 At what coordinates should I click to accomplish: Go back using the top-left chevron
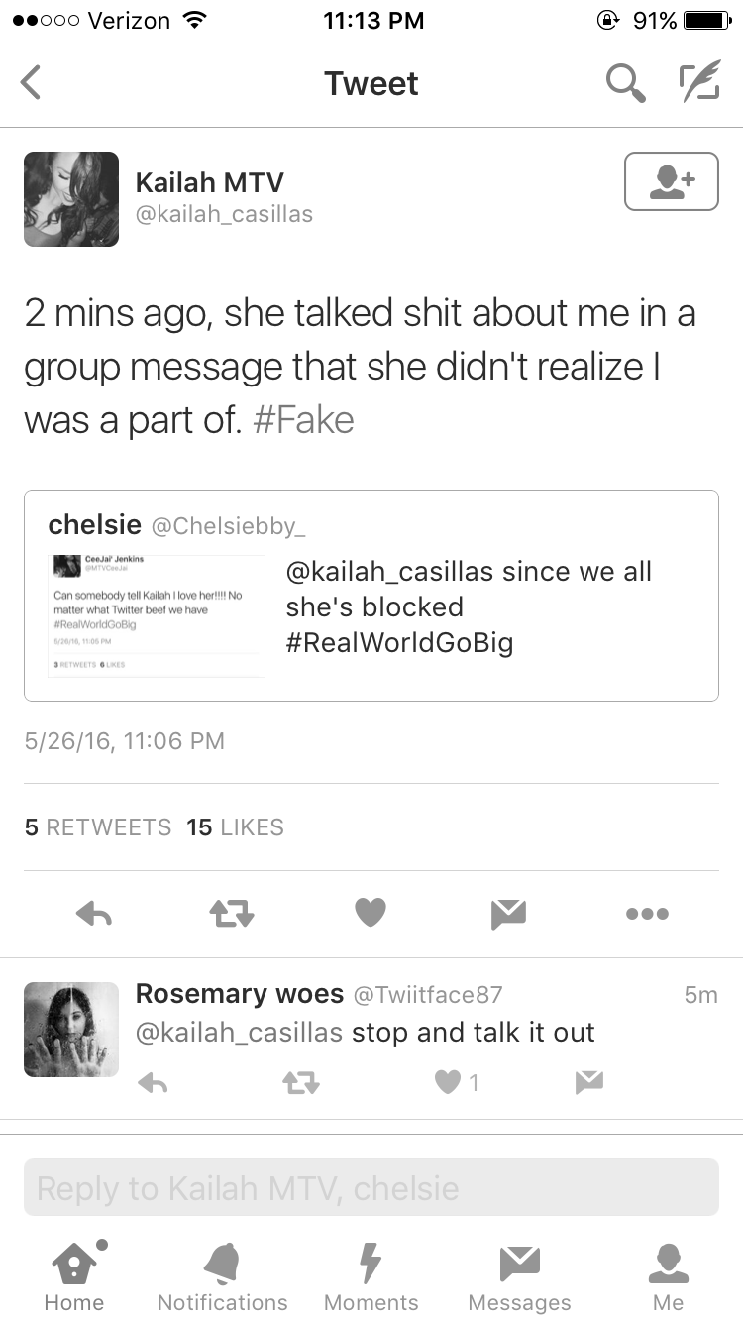31,83
